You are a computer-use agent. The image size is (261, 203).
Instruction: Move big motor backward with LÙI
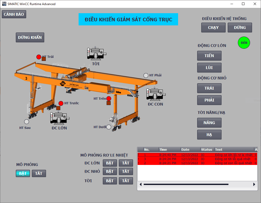click(x=209, y=68)
